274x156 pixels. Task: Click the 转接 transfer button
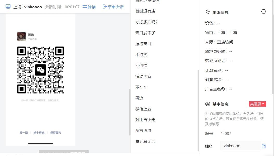(89, 7)
